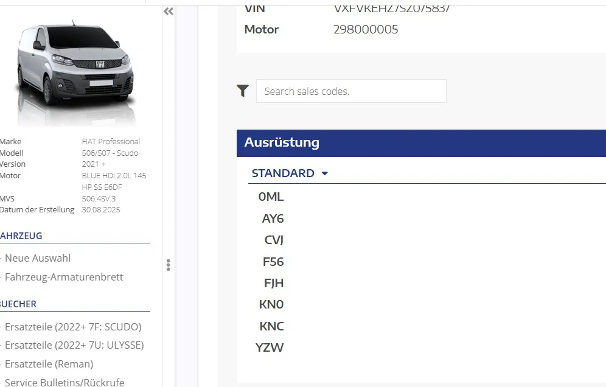Select sales code KNC
606x387 pixels.
[x=272, y=326]
